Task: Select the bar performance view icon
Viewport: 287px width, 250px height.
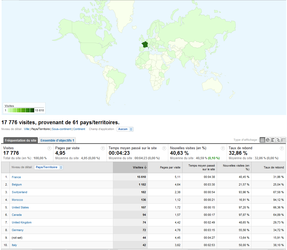Action: point(273,140)
